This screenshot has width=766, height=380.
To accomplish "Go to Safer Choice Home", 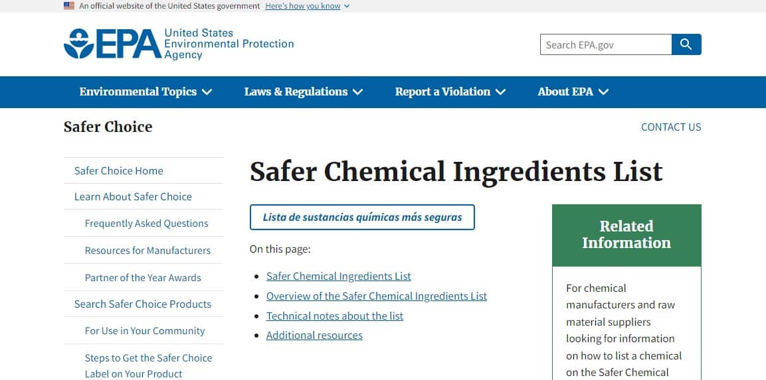I will [x=119, y=171].
